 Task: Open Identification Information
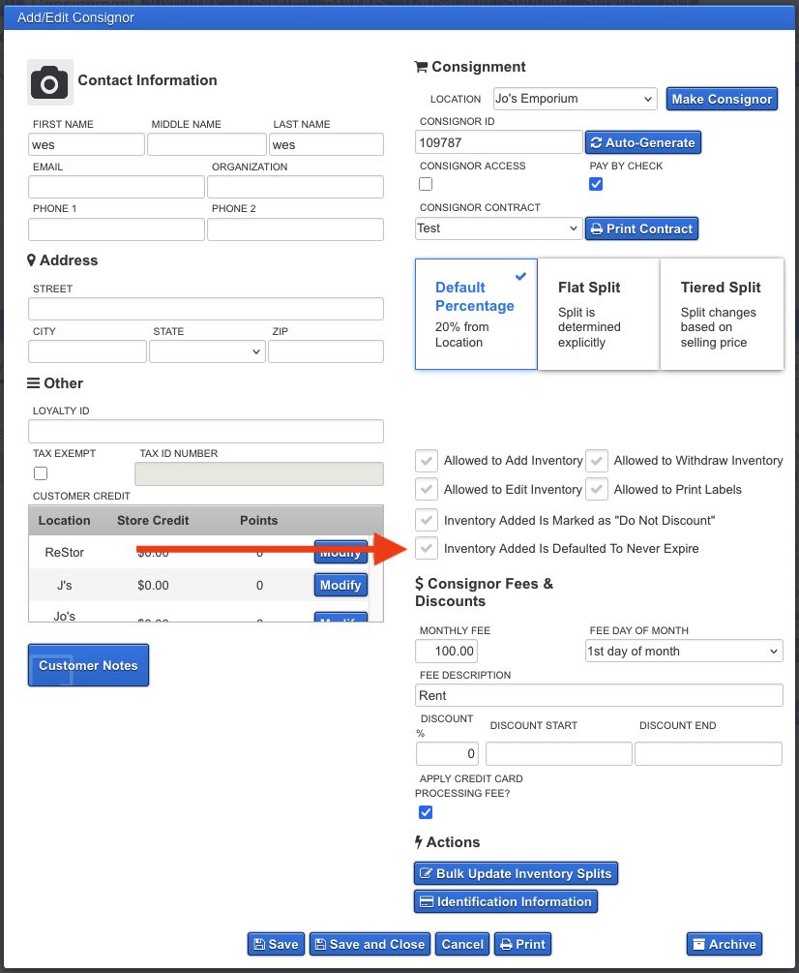pos(505,901)
